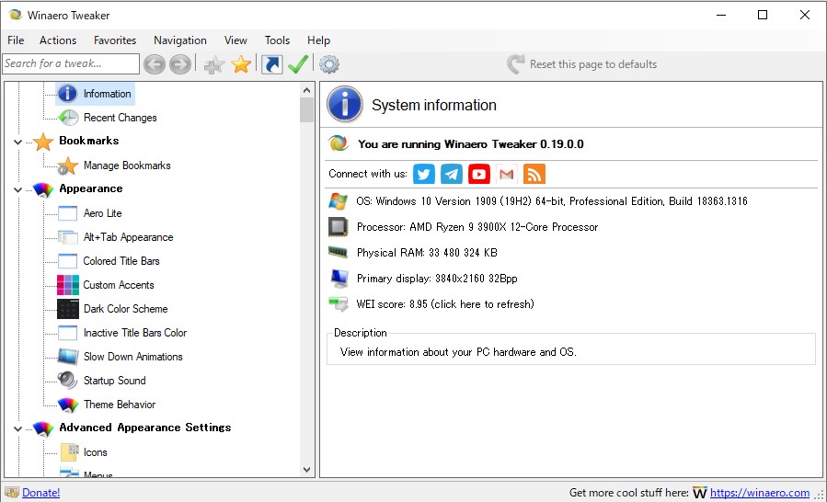Screen dimensions: 827x502
Task: Click the Twitter icon
Action: click(423, 174)
